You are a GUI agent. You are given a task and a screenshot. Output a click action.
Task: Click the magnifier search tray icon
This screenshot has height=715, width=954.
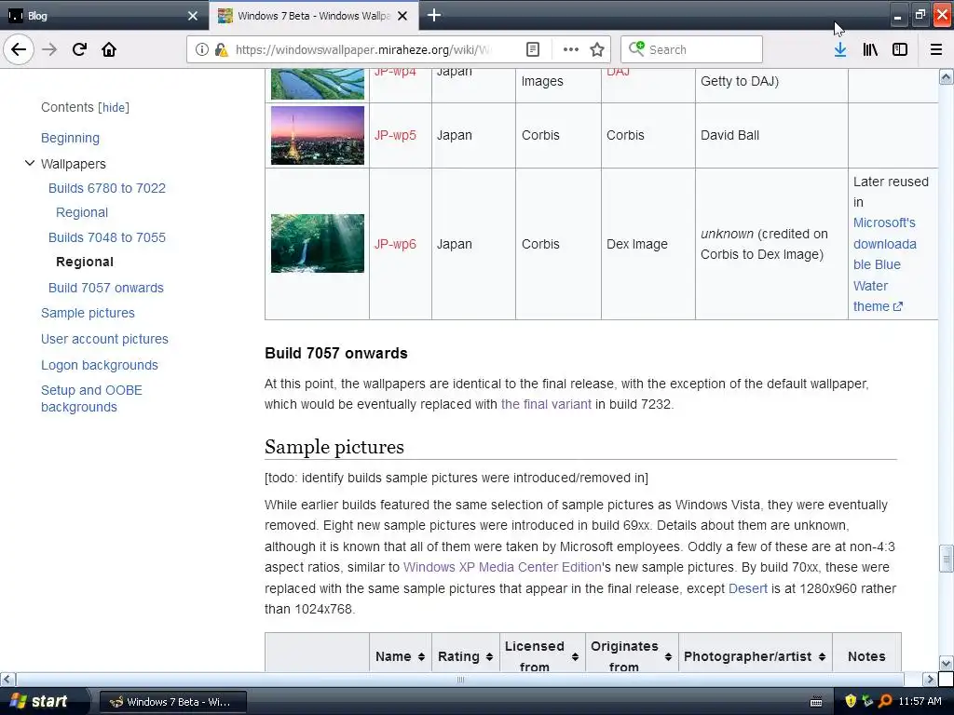click(885, 701)
